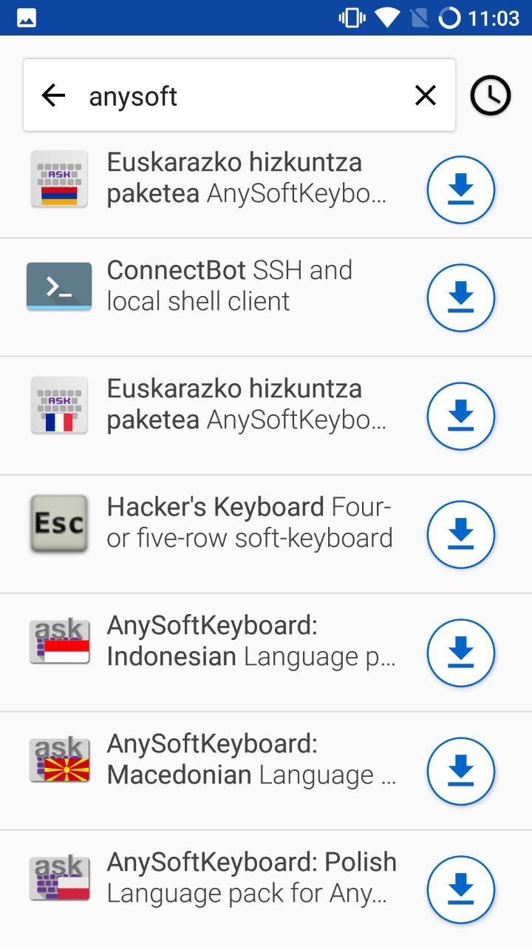Image resolution: width=532 pixels, height=947 pixels.
Task: Clear the anysoft search text
Action: click(426, 95)
